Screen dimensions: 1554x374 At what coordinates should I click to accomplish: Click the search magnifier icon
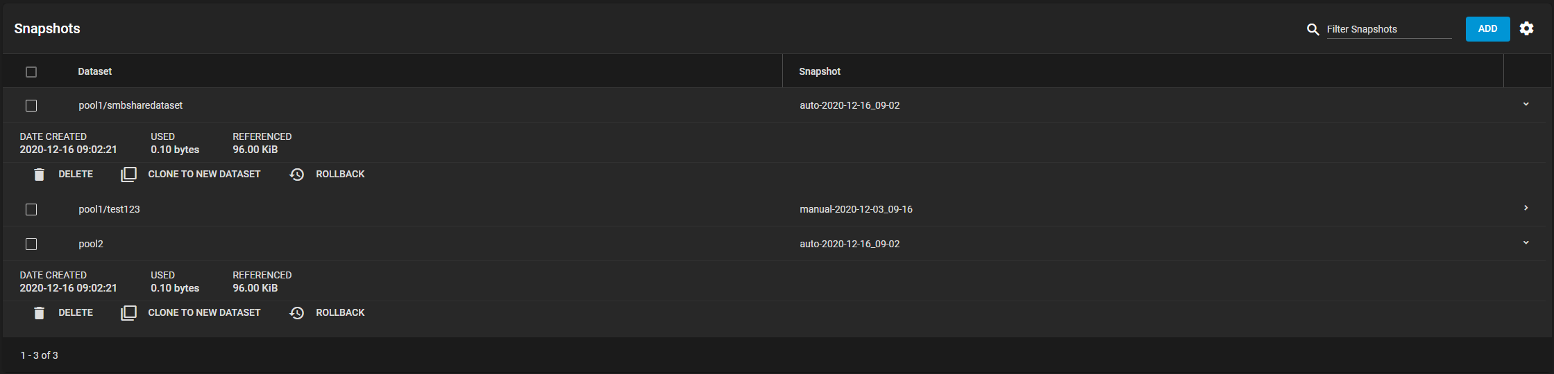click(x=1312, y=29)
